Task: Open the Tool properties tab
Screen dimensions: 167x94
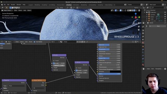Action: click(143, 27)
